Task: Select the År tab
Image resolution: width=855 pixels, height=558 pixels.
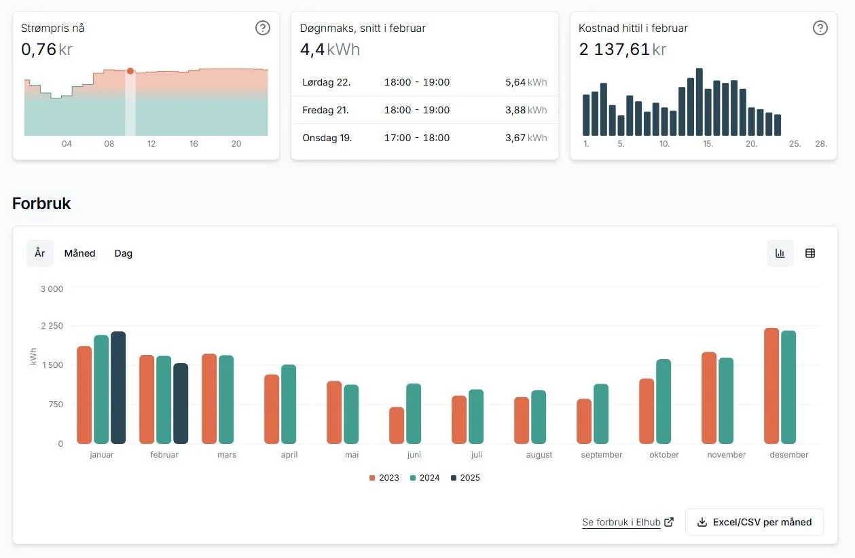Action: pos(40,253)
